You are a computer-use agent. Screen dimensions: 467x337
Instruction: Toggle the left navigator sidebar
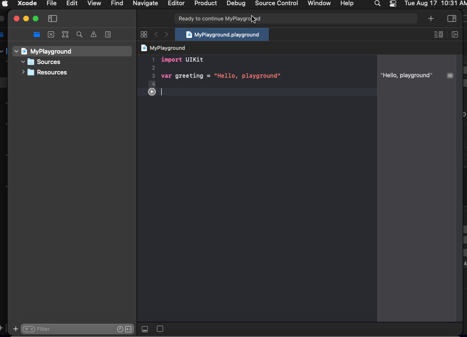click(x=53, y=18)
